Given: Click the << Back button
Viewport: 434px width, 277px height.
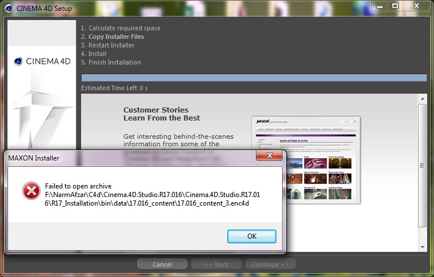Looking at the screenshot, I should click(216, 264).
